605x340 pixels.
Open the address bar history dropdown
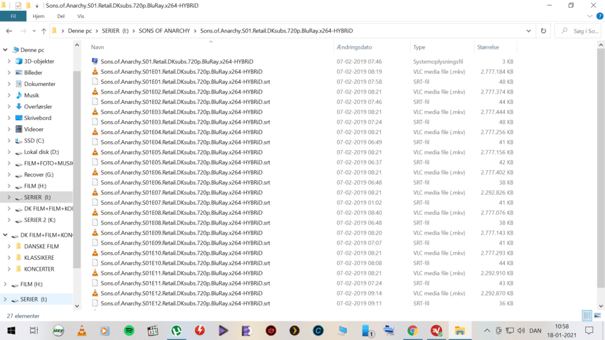529,31
